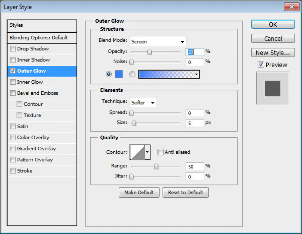Select Blending Options: Default
Viewport: 302px width, 234px height.
point(42,38)
